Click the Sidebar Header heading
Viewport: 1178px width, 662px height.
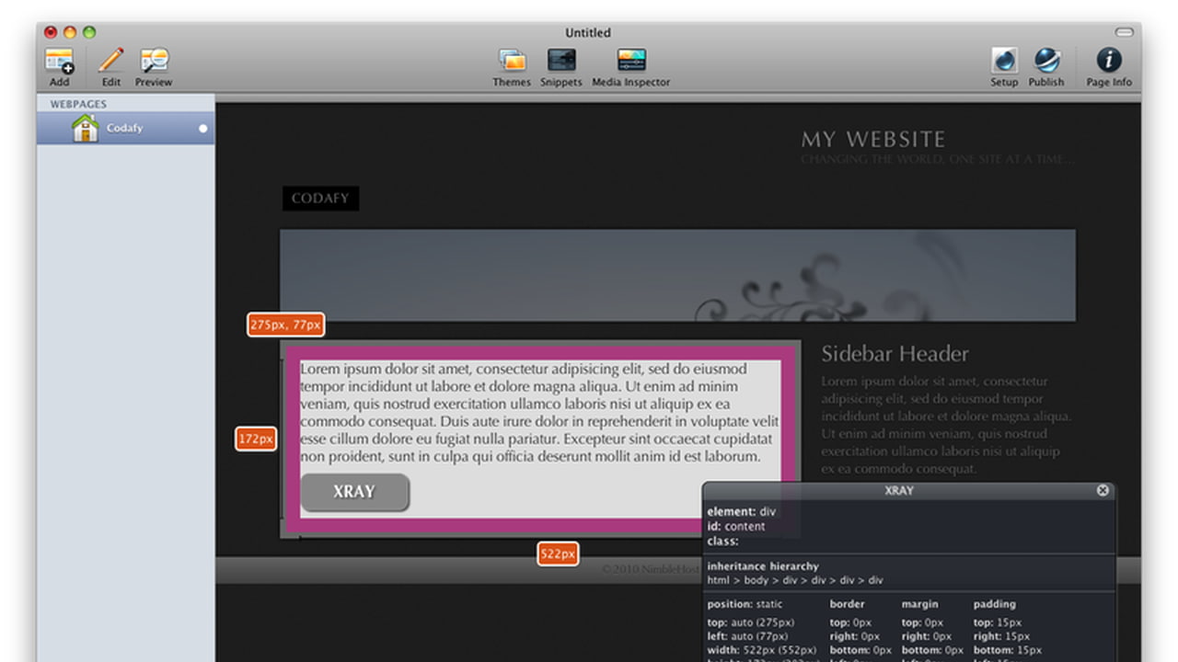895,354
